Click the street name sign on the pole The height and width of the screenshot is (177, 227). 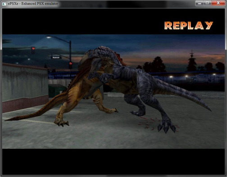tap(55, 57)
